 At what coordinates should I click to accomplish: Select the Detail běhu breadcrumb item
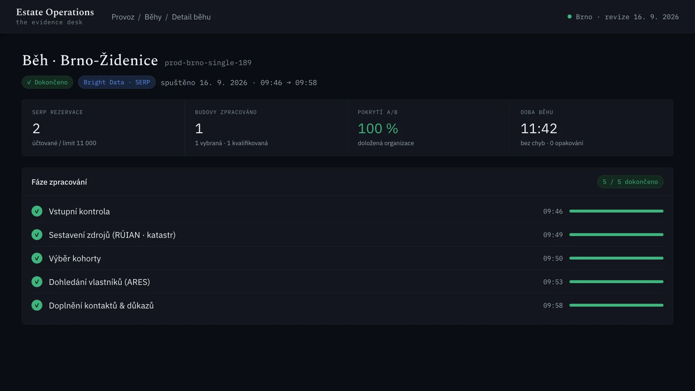[191, 17]
